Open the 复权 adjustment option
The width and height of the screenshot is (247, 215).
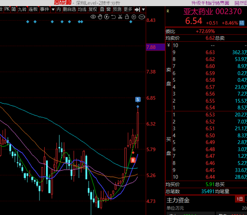pos(93,9)
